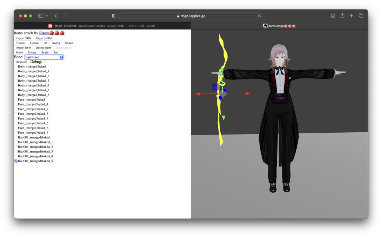Show downloads via the download icon
The width and height of the screenshot is (382, 237).
(333, 16)
